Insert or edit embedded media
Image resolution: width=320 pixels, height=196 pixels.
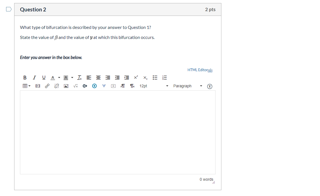pyautogui.click(x=38, y=86)
